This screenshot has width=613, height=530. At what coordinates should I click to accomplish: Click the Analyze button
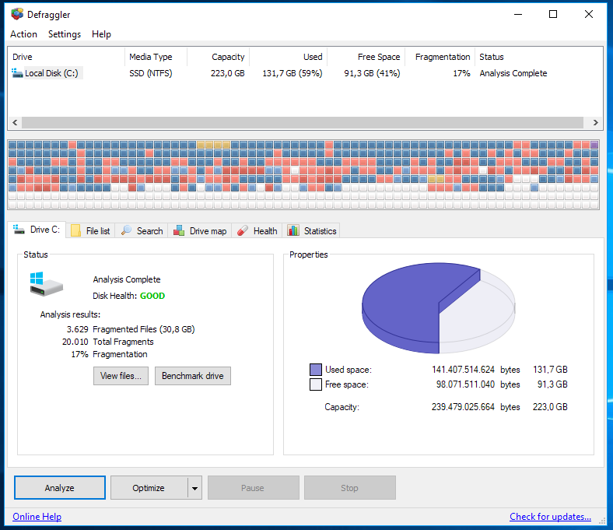pos(59,488)
